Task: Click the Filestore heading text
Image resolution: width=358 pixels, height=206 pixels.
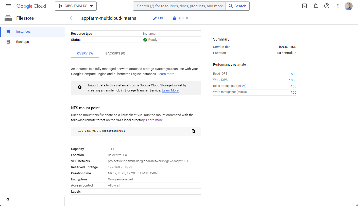Action: (x=25, y=18)
